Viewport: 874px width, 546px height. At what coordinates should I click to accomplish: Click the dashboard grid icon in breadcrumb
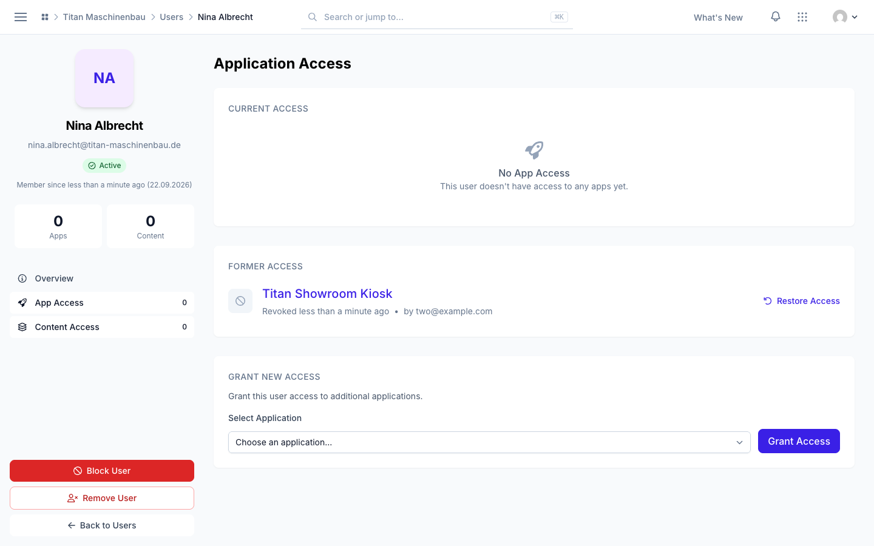coord(45,17)
